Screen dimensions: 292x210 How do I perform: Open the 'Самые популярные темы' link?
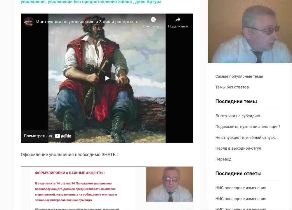tap(239, 76)
